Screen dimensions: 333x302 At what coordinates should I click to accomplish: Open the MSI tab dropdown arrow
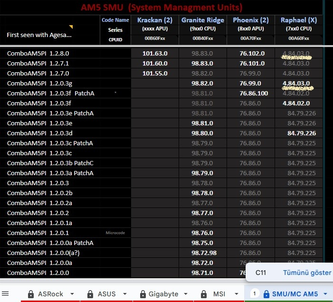tap(237, 294)
